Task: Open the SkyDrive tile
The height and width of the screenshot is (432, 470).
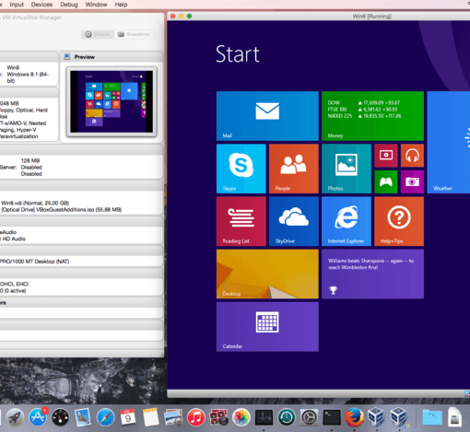Action: pyautogui.click(x=294, y=221)
